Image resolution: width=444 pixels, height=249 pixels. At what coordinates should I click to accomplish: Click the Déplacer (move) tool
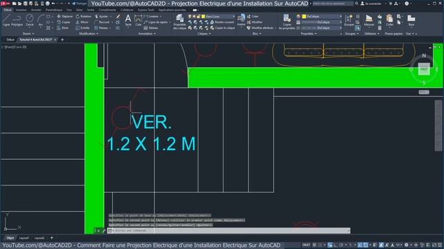pos(65,17)
